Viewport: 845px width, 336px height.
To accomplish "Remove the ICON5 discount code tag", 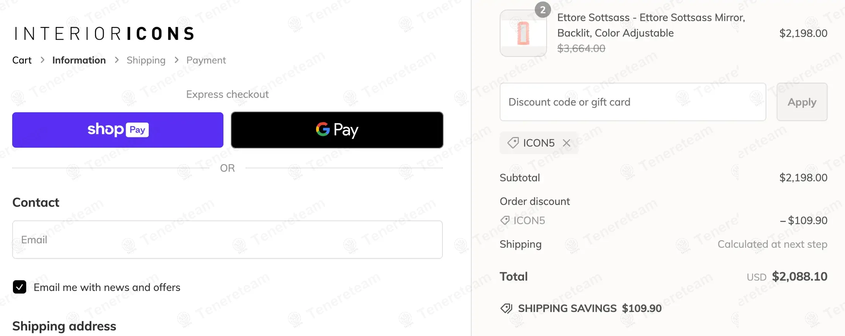I will (567, 143).
